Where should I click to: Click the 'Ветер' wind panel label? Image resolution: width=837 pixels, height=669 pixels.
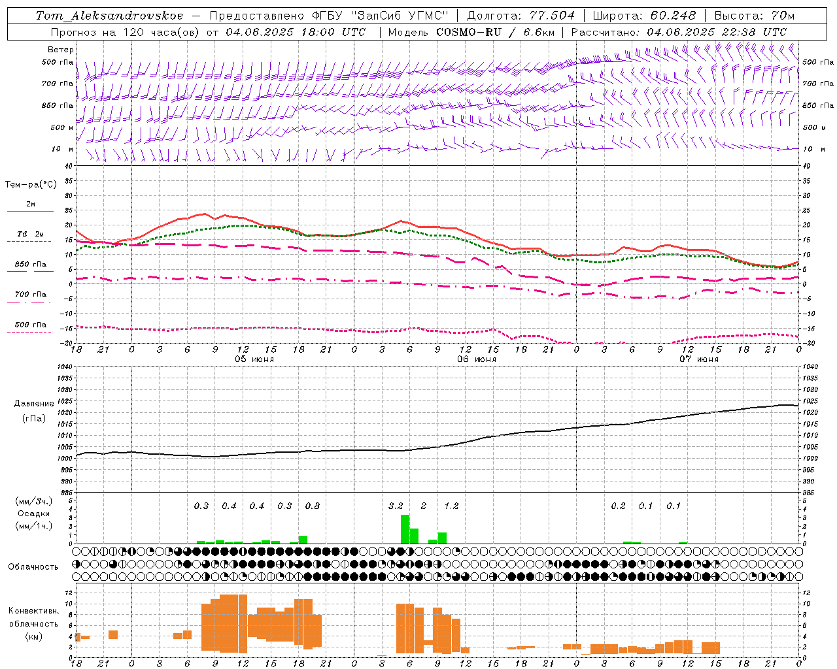tap(61, 50)
